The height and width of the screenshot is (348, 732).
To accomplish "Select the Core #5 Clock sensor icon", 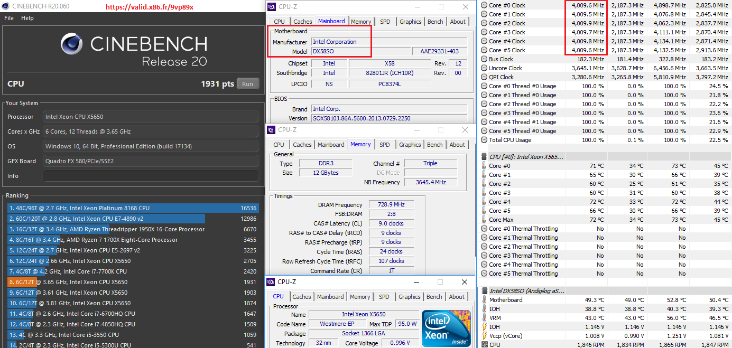I will click(484, 50).
